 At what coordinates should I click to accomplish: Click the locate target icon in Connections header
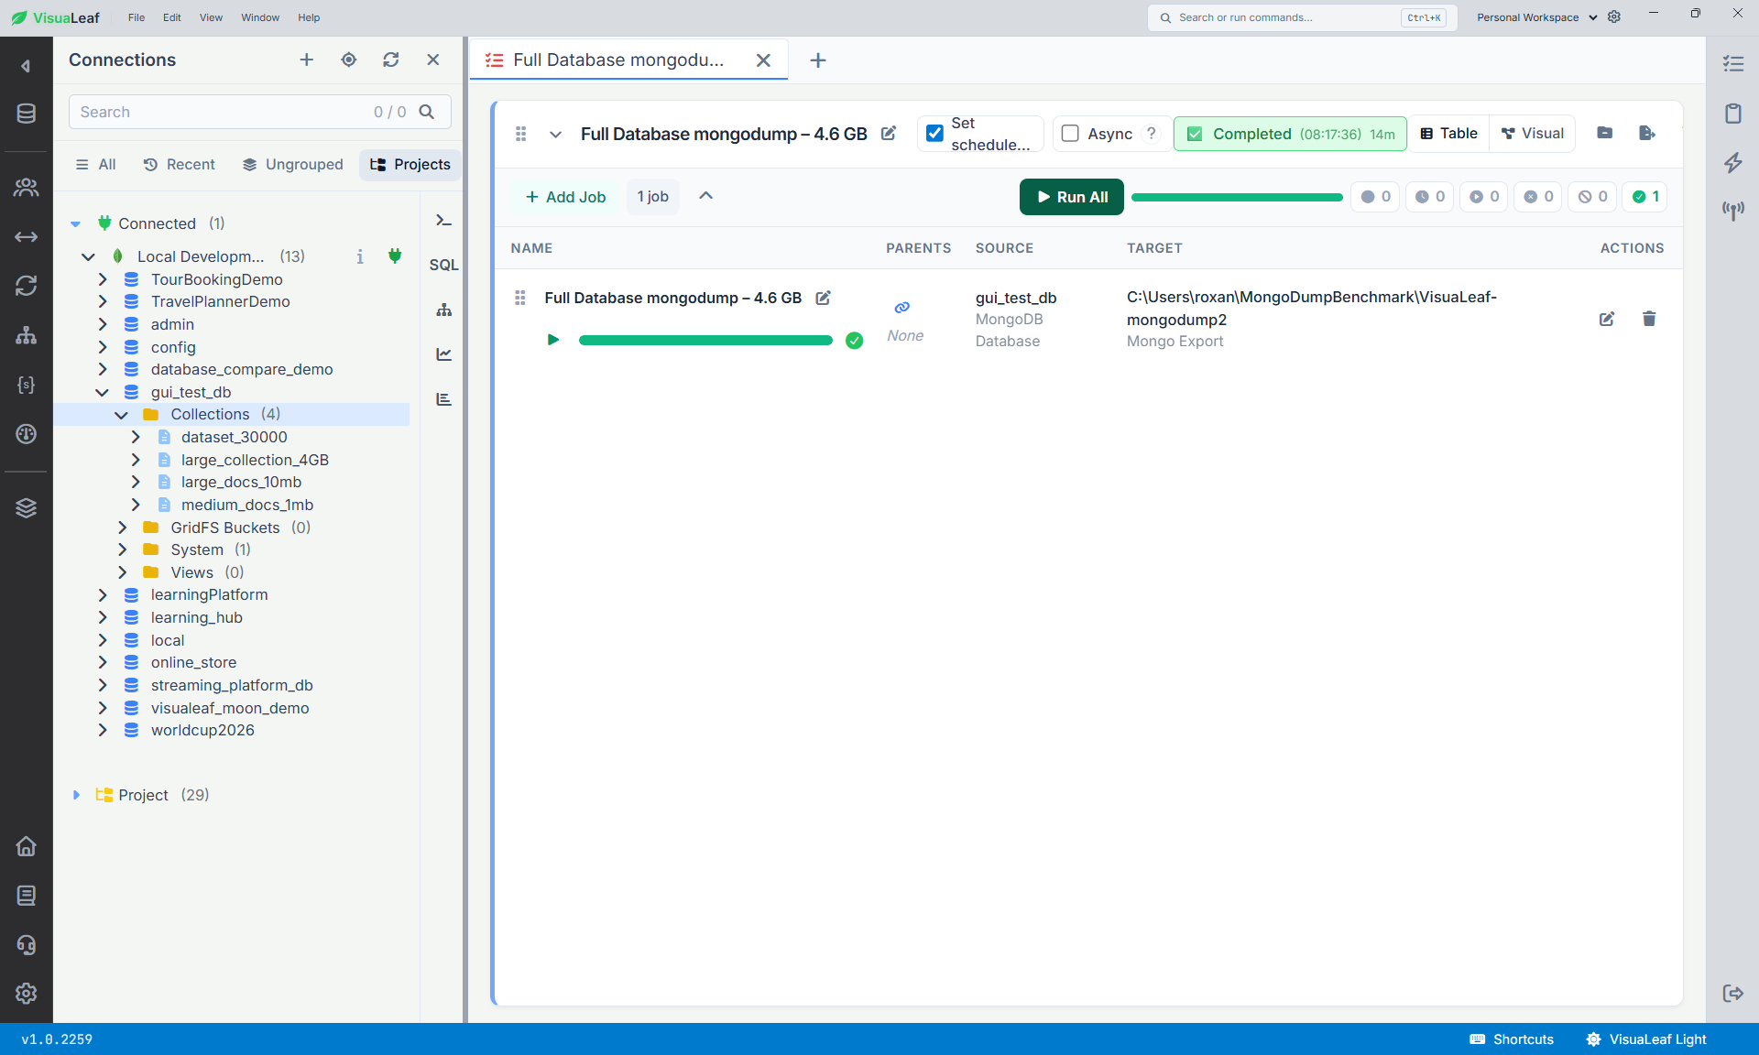[348, 60]
